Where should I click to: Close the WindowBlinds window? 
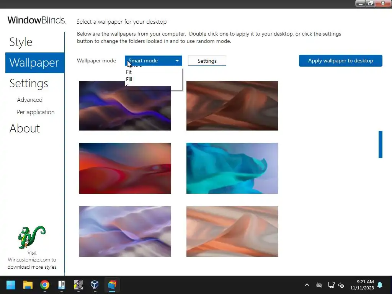point(383,3)
